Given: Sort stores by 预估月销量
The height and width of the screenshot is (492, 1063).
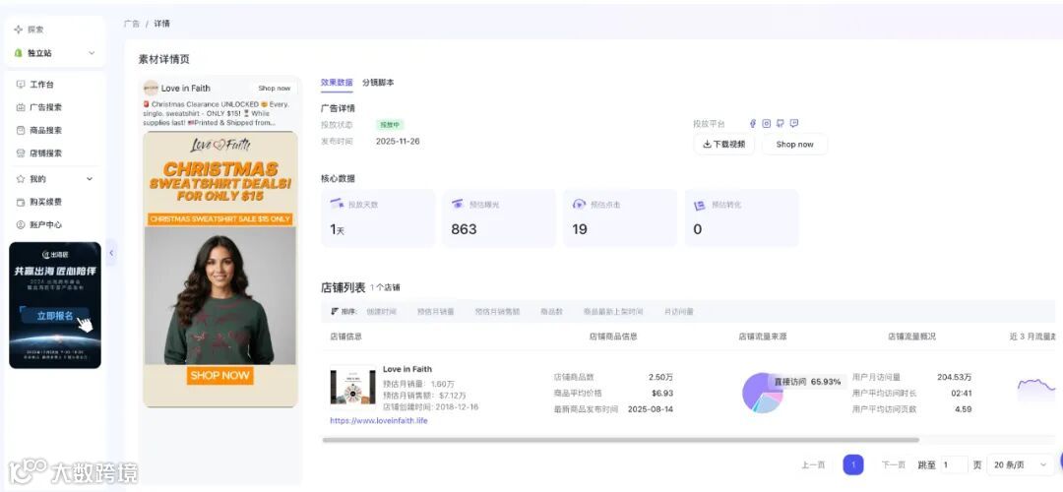Looking at the screenshot, I should coord(436,312).
